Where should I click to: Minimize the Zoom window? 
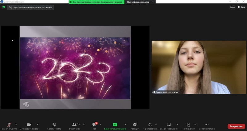(230, 2)
